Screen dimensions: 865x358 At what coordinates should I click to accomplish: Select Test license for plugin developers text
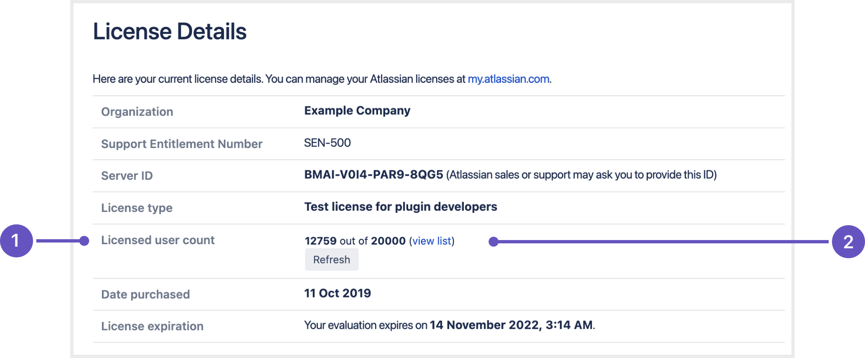400,207
